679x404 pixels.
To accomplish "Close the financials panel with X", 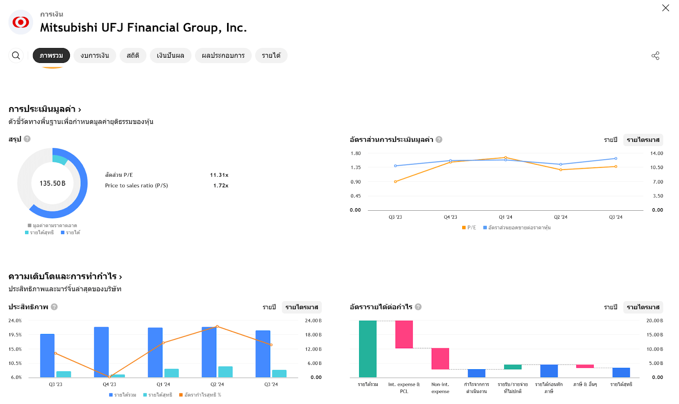I will pos(665,8).
